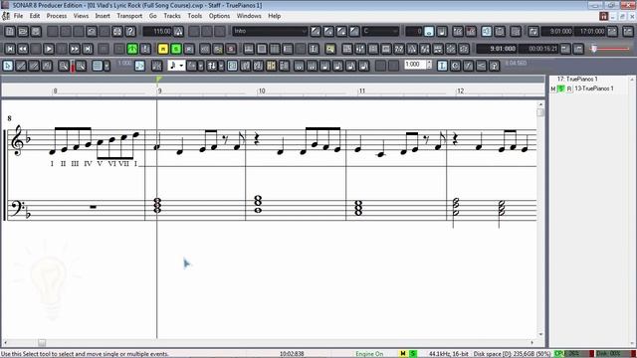
Task: Click the vertical scrollbar thumb of staff view
Action: (540, 112)
